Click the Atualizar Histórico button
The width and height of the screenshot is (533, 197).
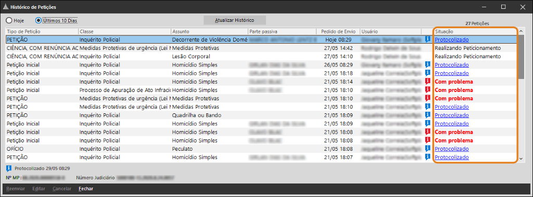pyautogui.click(x=235, y=20)
